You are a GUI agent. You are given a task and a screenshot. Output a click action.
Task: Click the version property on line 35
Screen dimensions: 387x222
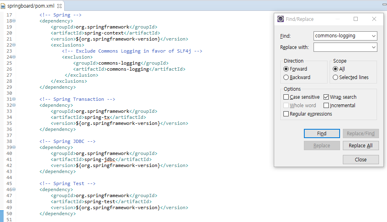tap(118, 123)
